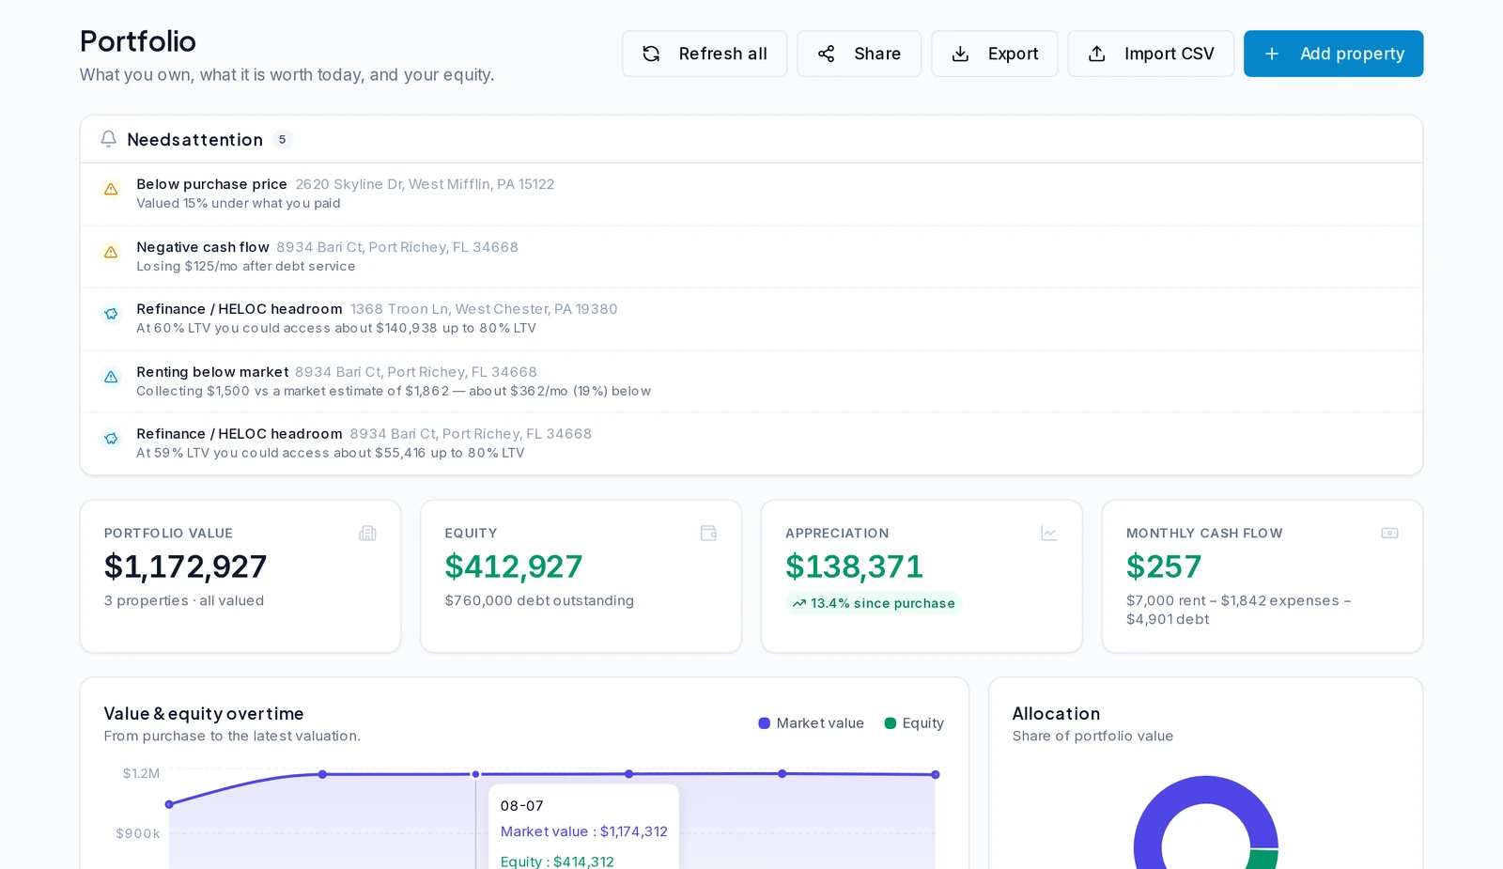Open the "Renting below market" alert title
The image size is (1503, 869).
tap(212, 372)
